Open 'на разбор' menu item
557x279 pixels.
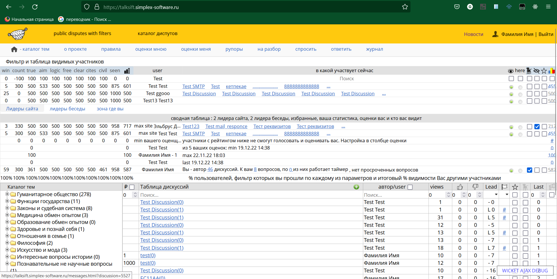pos(269,49)
